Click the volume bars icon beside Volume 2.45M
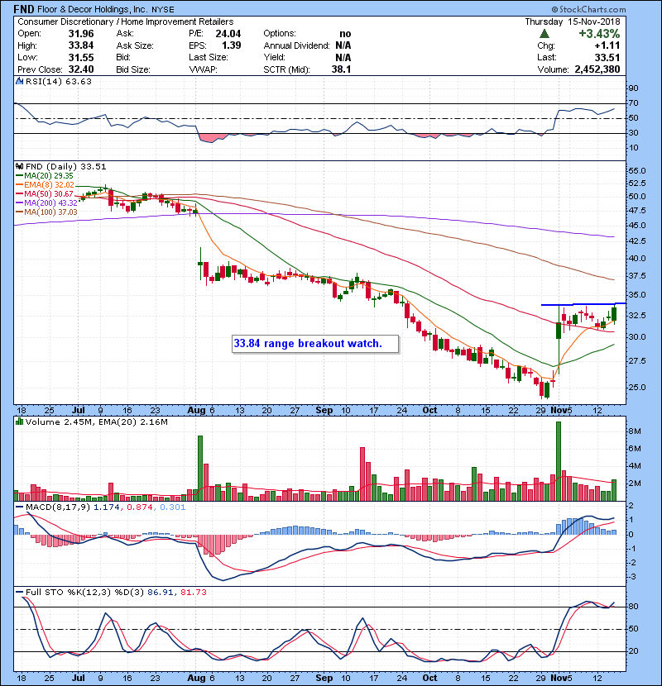Viewport: 662px width, 686px height. (x=19, y=422)
